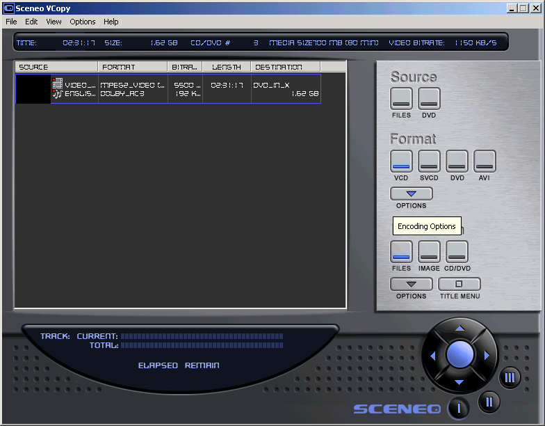This screenshot has height=426, width=545.
Task: Expand the Format encoding Options dropdown
Action: pos(411,194)
